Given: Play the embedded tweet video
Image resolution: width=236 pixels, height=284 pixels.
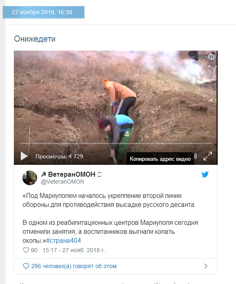Looking at the screenshot, I should (x=24, y=156).
